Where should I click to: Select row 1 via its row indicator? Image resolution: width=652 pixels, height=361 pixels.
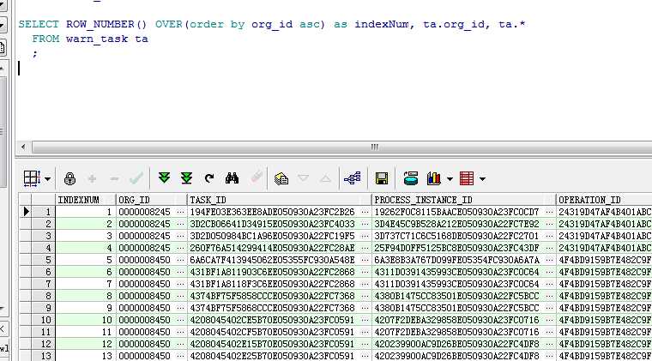click(26, 212)
